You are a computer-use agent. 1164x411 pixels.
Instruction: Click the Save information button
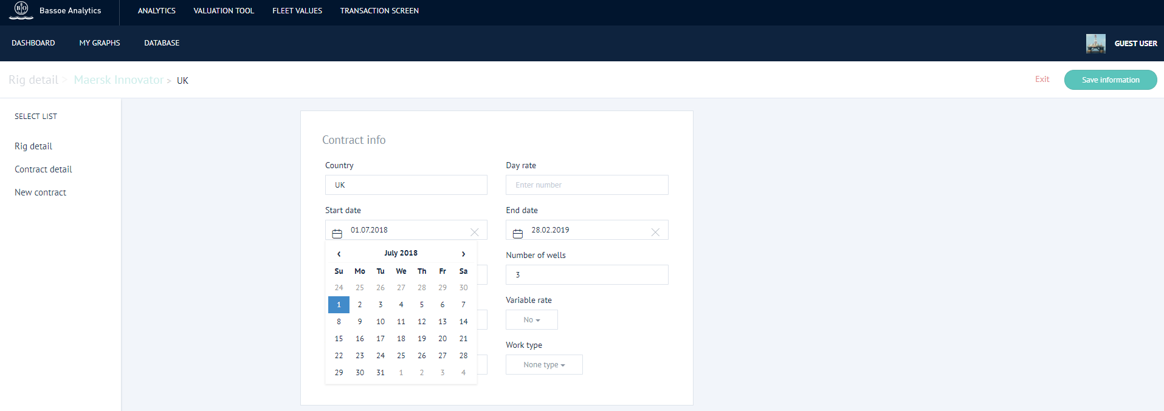pyautogui.click(x=1110, y=80)
